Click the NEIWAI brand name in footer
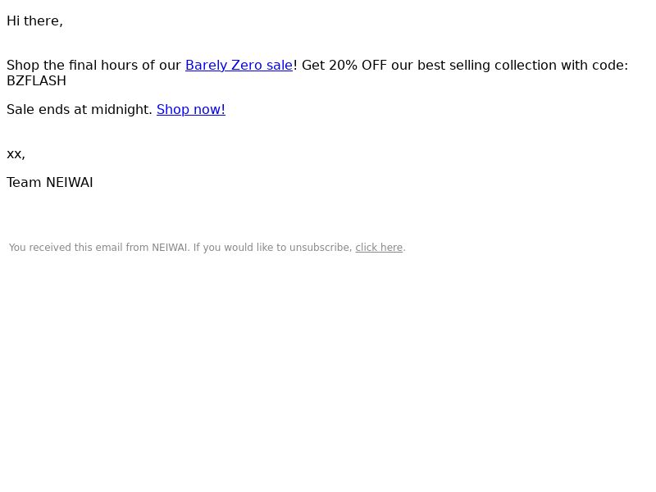This screenshot has height=492, width=656. click(x=171, y=248)
